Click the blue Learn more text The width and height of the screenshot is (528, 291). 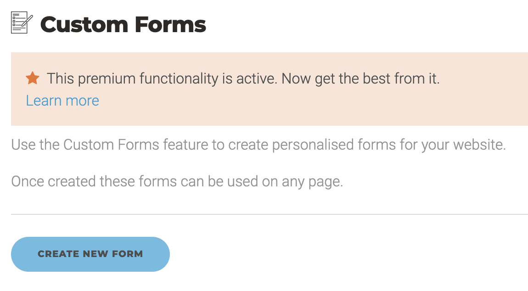pyautogui.click(x=62, y=100)
